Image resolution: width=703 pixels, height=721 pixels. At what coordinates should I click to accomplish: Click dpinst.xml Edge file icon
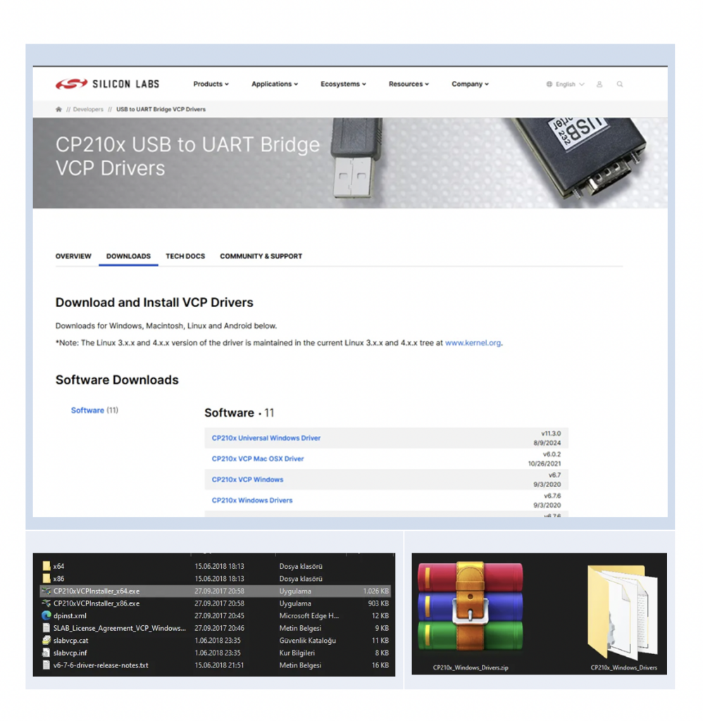[46, 615]
